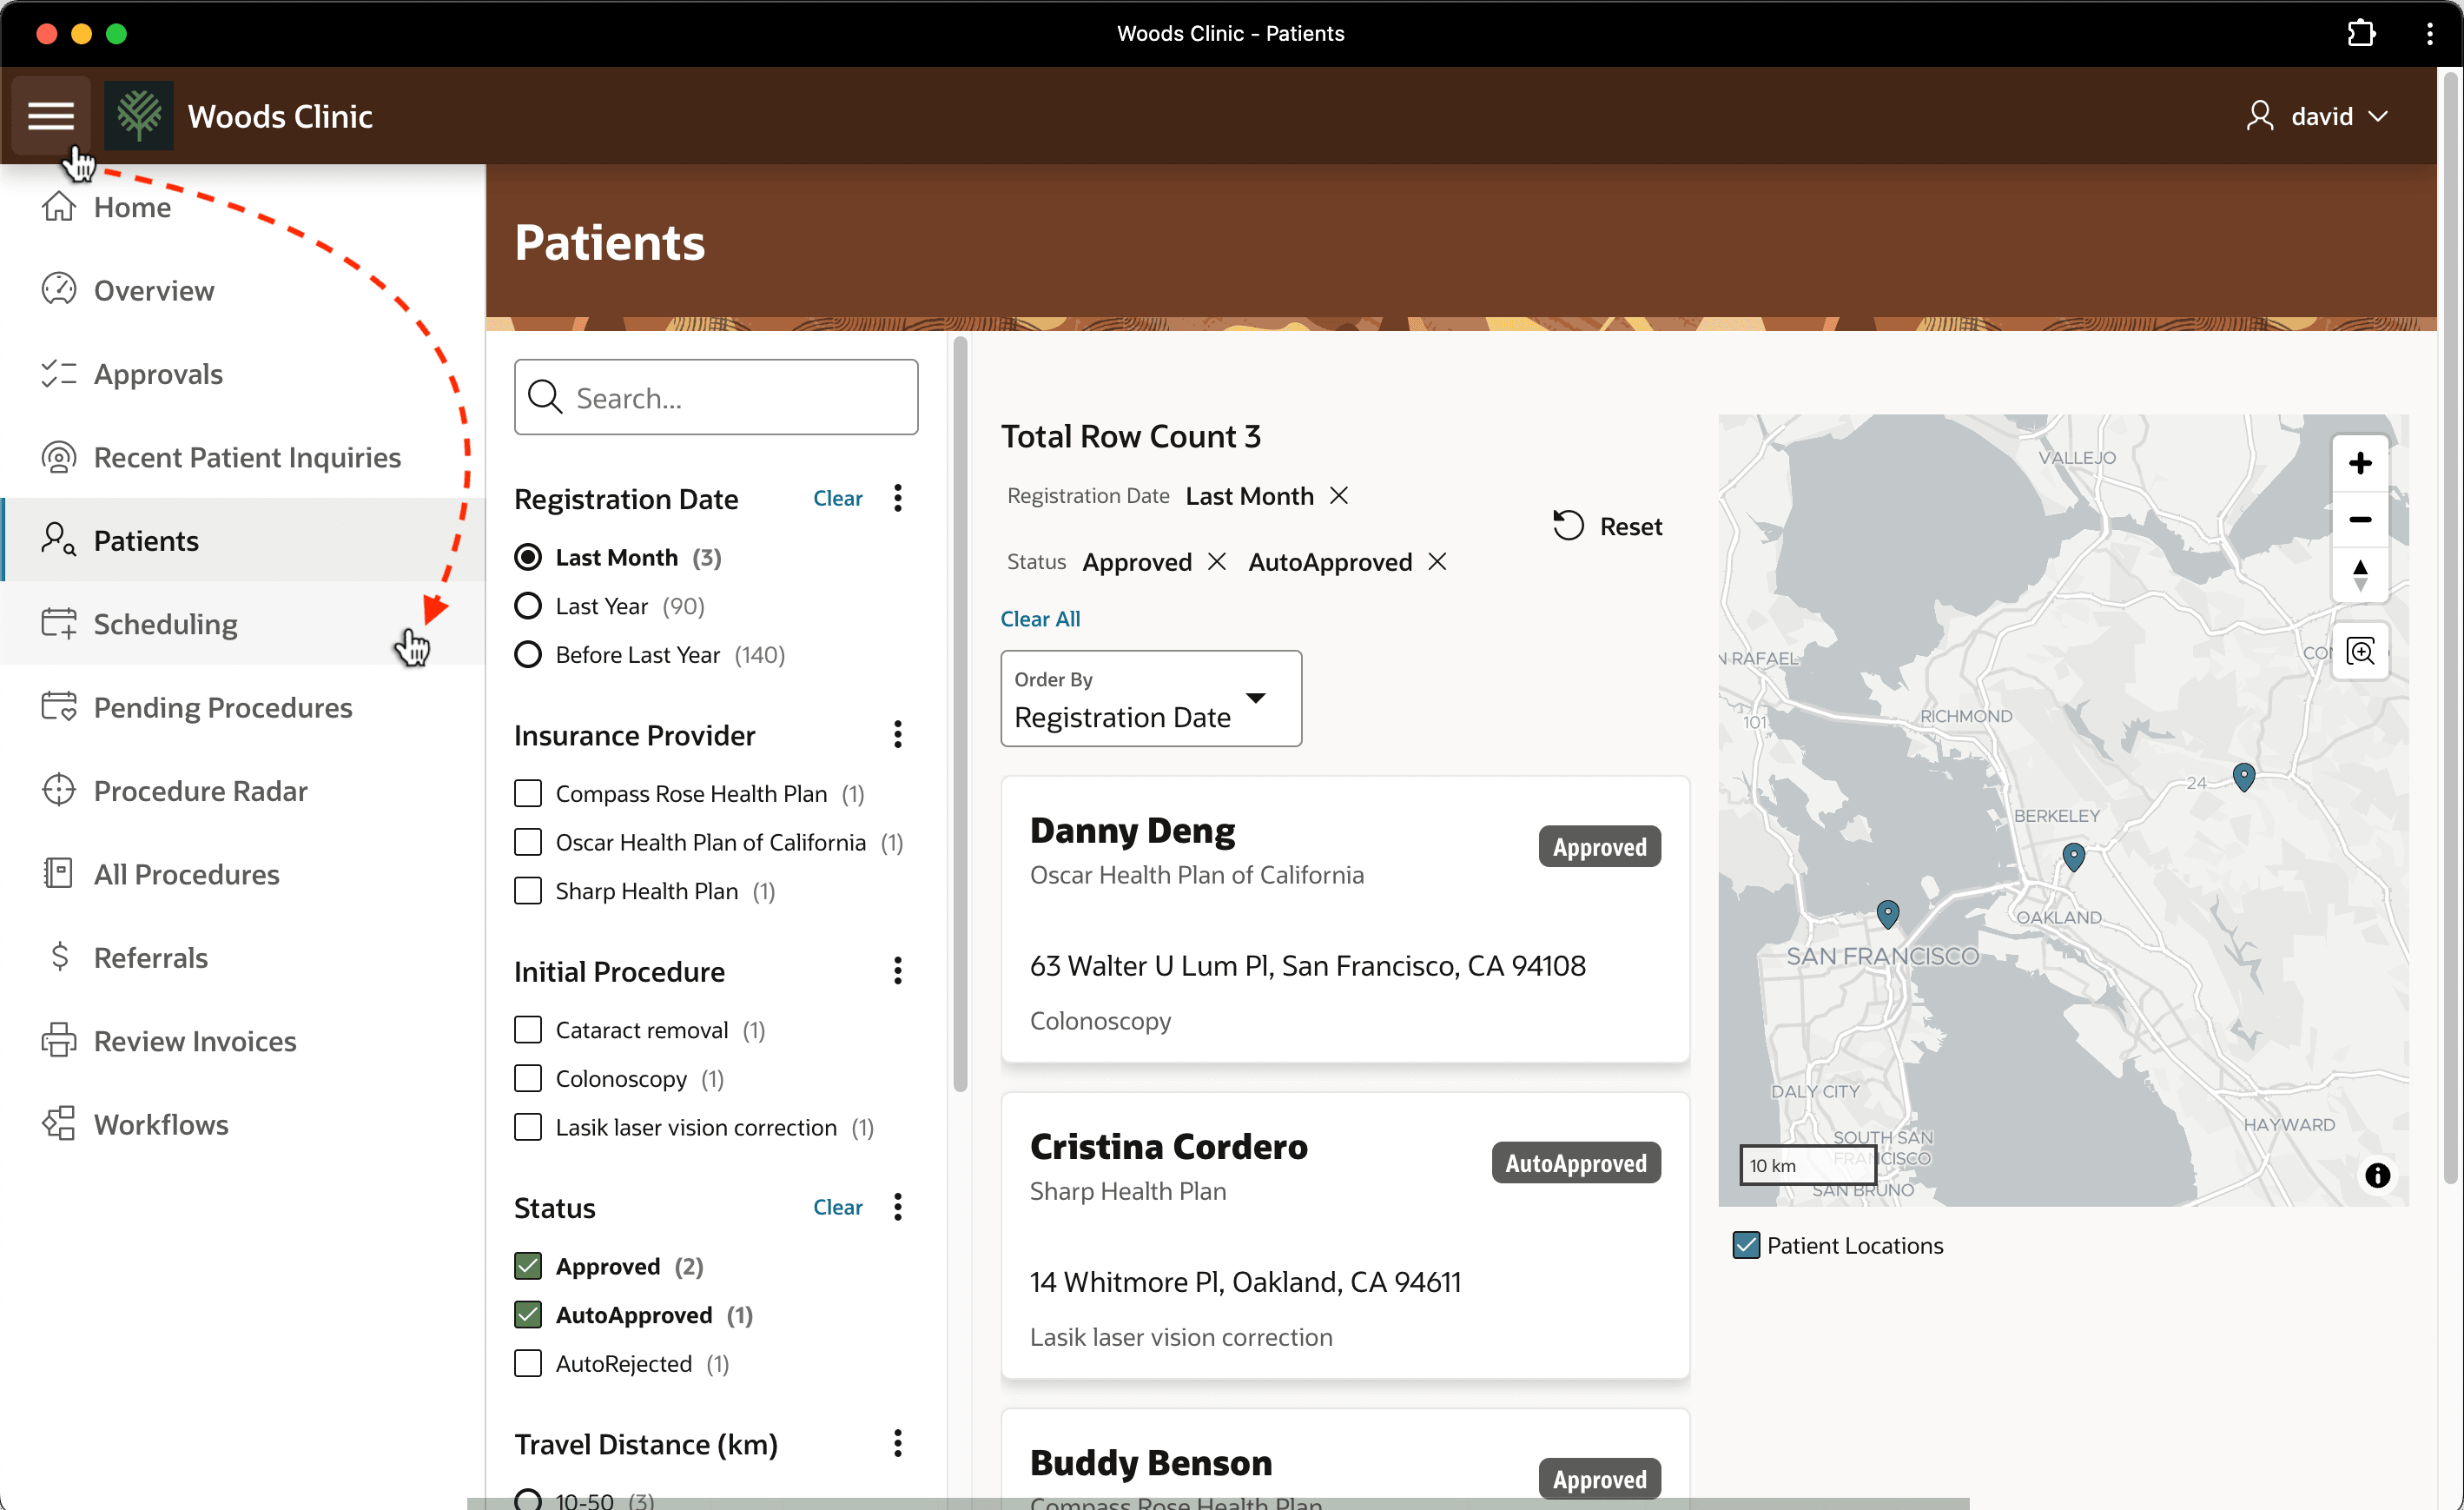Open the Cristina Cordero patient card
Screen dimensions: 2464x1510
[x=1345, y=1235]
